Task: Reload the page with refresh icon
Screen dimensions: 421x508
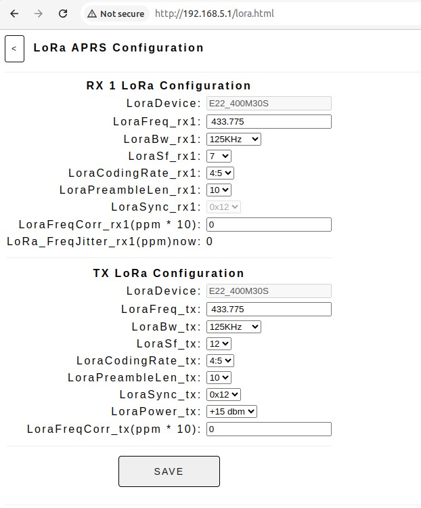Action: 63,14
